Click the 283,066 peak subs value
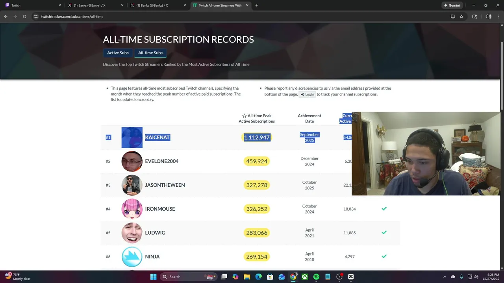 [x=257, y=233]
